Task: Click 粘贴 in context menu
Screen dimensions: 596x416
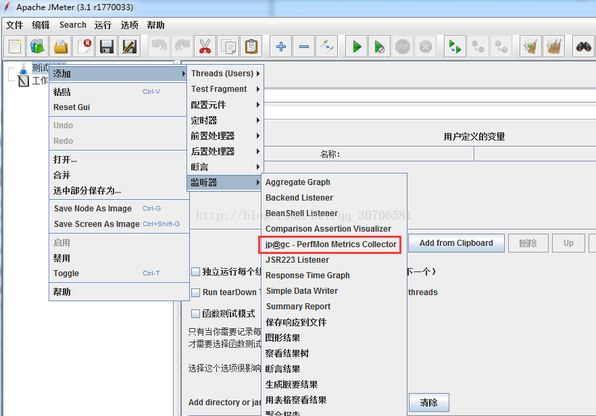Action: (119, 92)
